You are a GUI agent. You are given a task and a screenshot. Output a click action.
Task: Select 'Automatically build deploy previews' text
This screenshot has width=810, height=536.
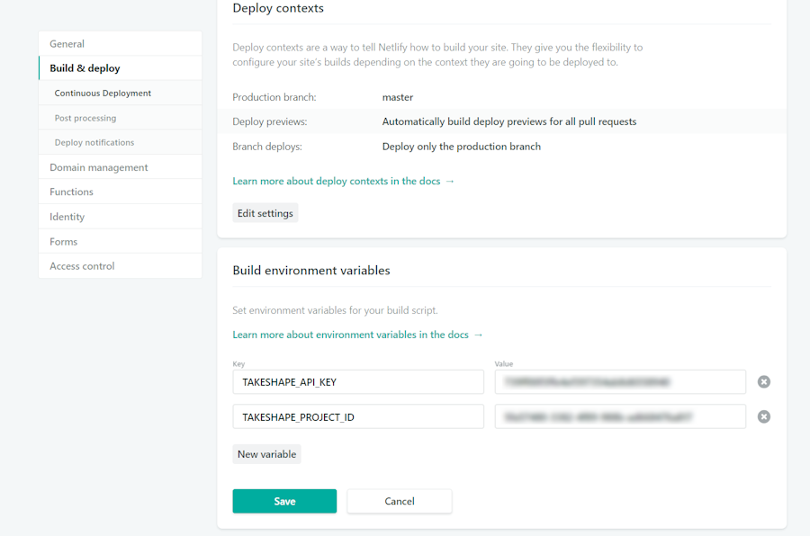click(x=509, y=122)
